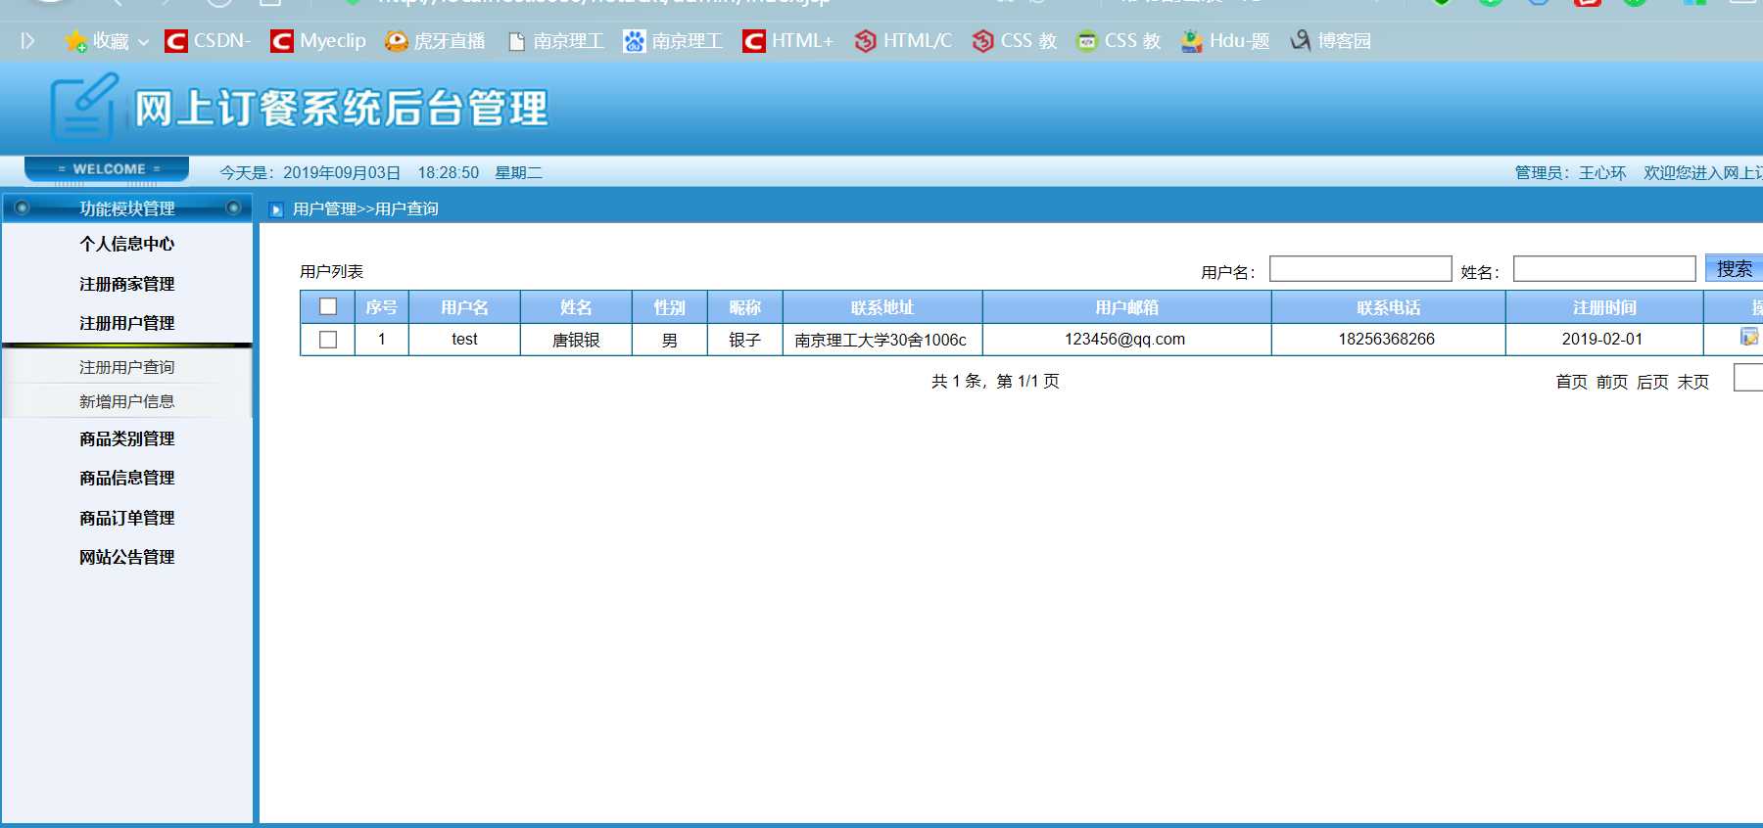
Task: Open the second CSS 教 bookmark
Action: [x=1118, y=41]
